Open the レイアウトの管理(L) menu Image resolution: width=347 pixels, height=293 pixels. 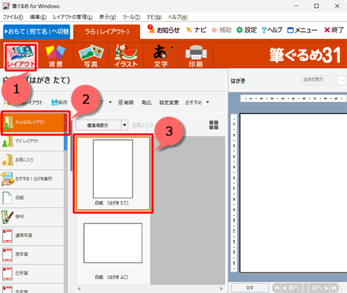(73, 17)
